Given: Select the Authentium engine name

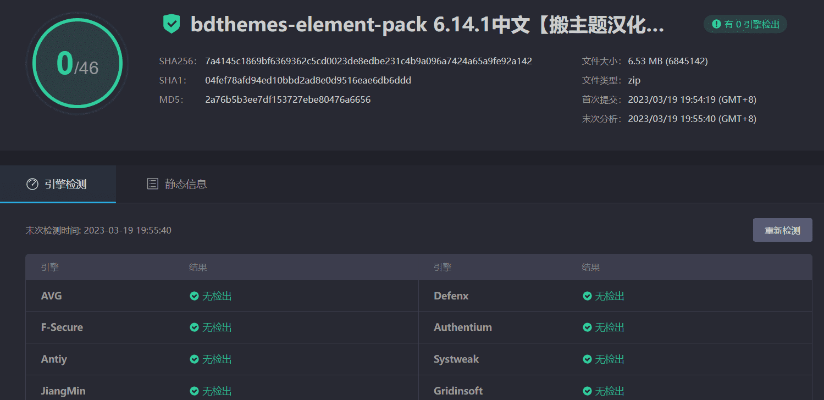Looking at the screenshot, I should (x=463, y=327).
